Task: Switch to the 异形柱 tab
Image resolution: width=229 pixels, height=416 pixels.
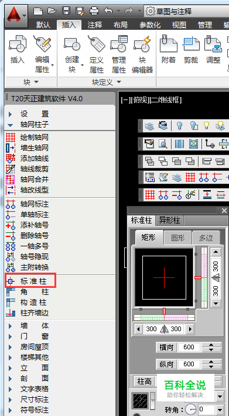Action: [x=169, y=220]
